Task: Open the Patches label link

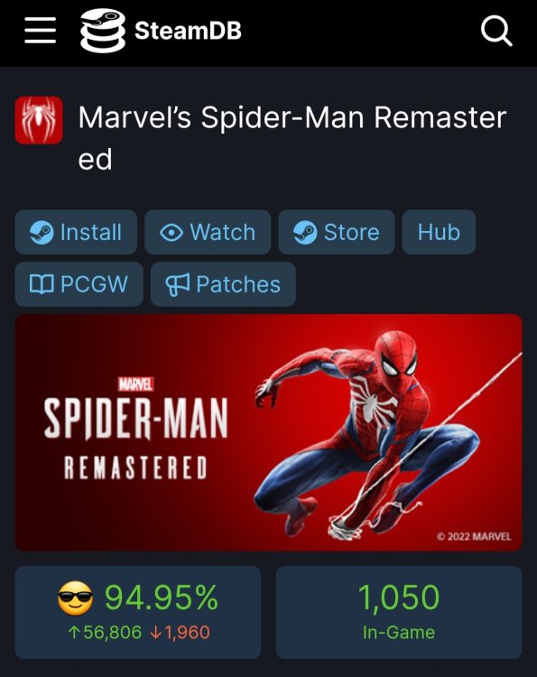Action: point(238,284)
